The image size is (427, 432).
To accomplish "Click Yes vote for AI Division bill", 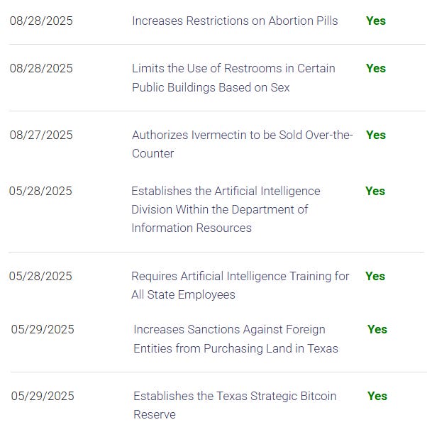I will pos(375,191).
